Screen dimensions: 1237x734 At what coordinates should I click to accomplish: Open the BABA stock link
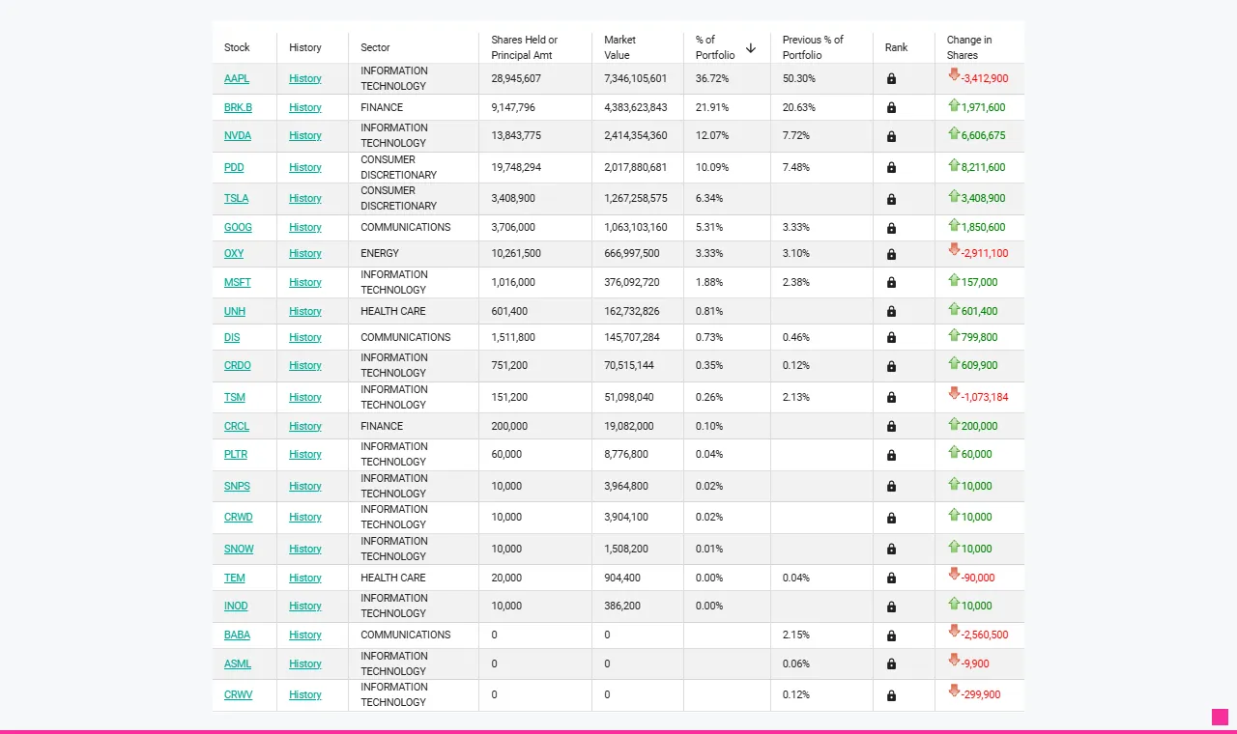tap(237, 635)
